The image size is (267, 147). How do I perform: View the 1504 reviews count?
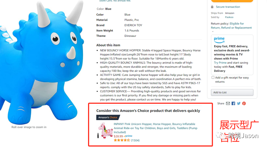pyautogui.click(x=135, y=140)
